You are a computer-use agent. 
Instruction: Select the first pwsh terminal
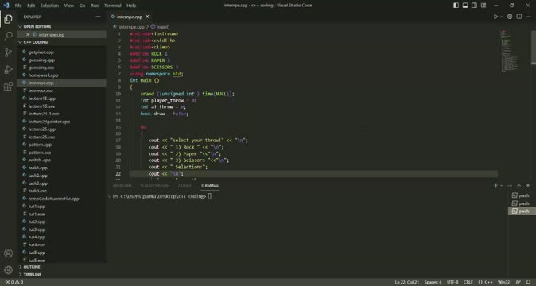click(x=521, y=195)
